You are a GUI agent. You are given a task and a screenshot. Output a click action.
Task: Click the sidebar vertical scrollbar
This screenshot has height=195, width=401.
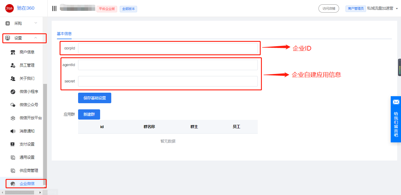point(45,134)
